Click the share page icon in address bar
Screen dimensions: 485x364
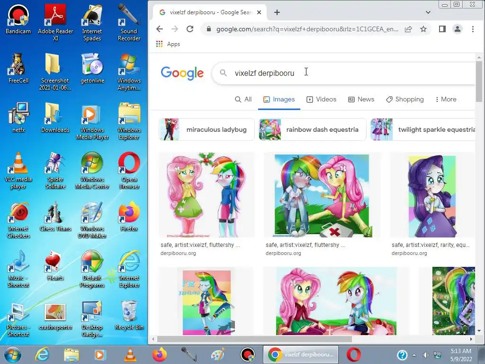(x=408, y=29)
